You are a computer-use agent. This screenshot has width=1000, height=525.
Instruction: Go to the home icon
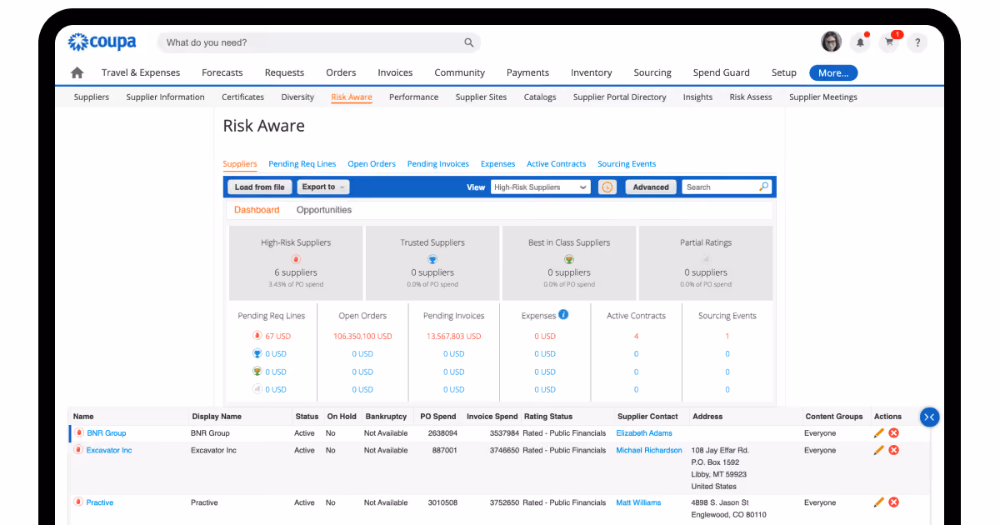tap(77, 72)
